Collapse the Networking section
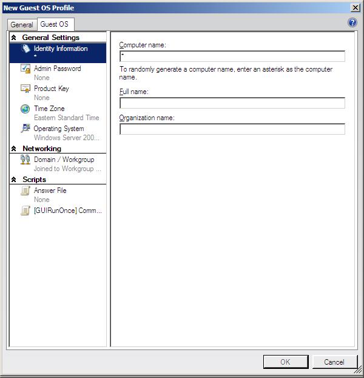 14,149
